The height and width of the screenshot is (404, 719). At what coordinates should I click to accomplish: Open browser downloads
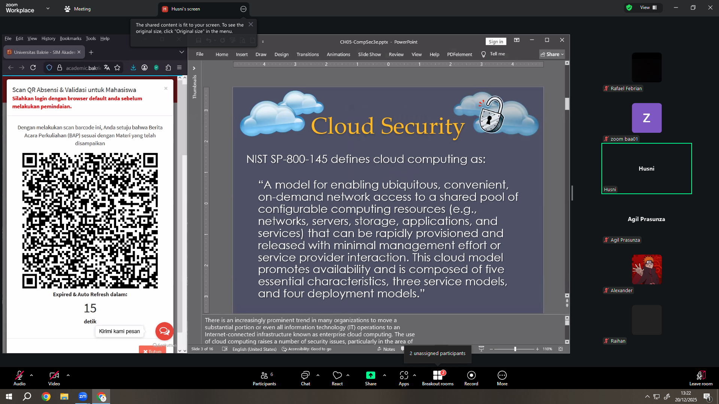133,68
